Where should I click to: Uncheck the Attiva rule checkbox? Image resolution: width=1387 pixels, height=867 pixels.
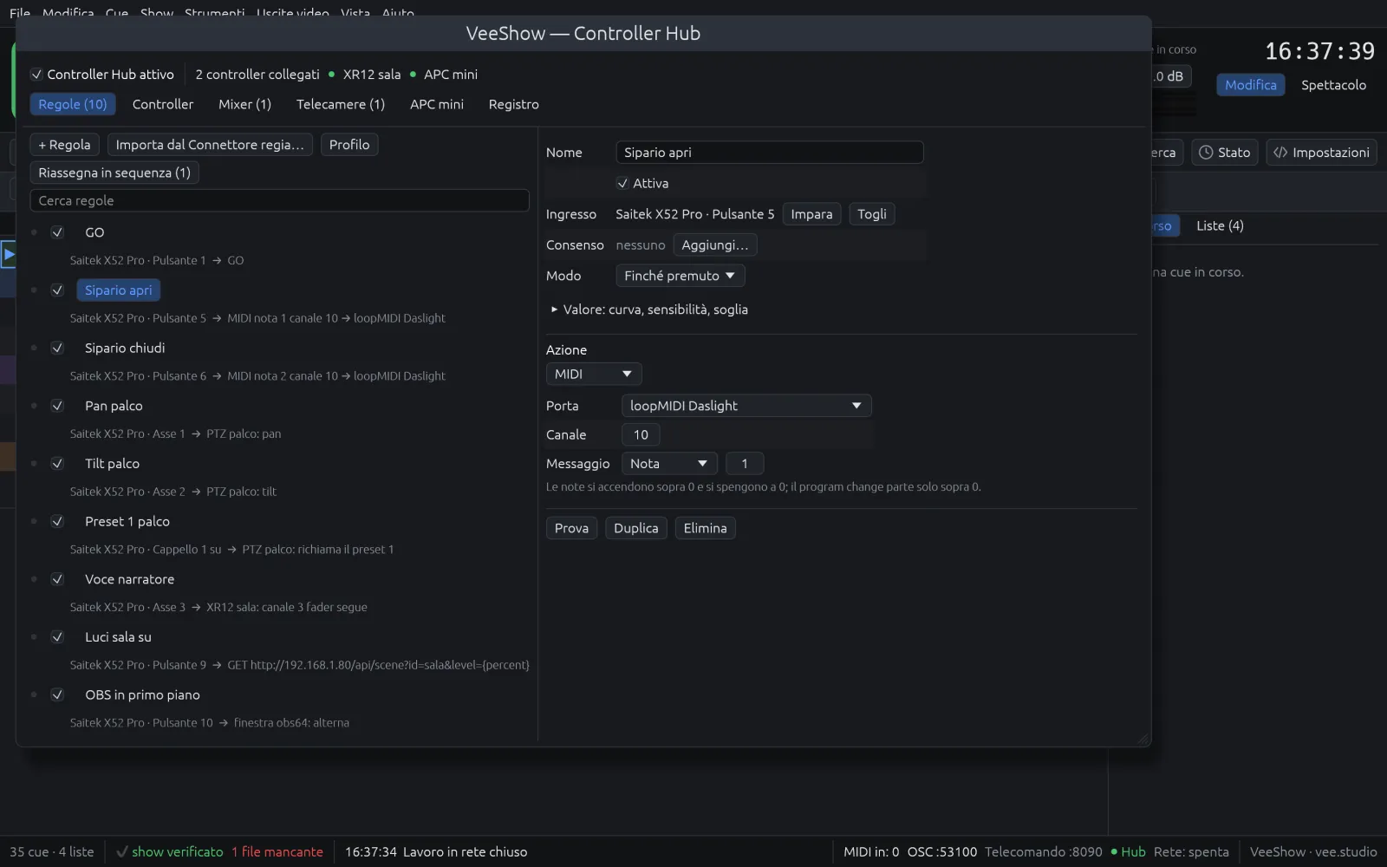622,183
